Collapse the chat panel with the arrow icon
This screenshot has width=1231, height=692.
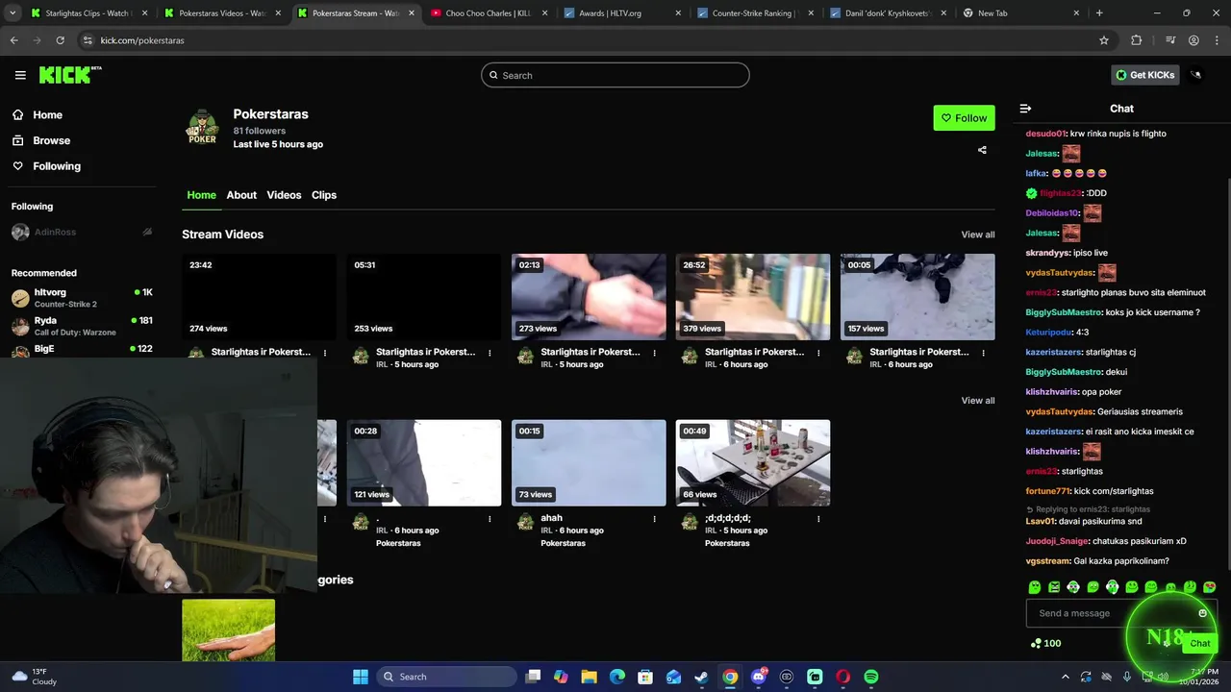1025,109
